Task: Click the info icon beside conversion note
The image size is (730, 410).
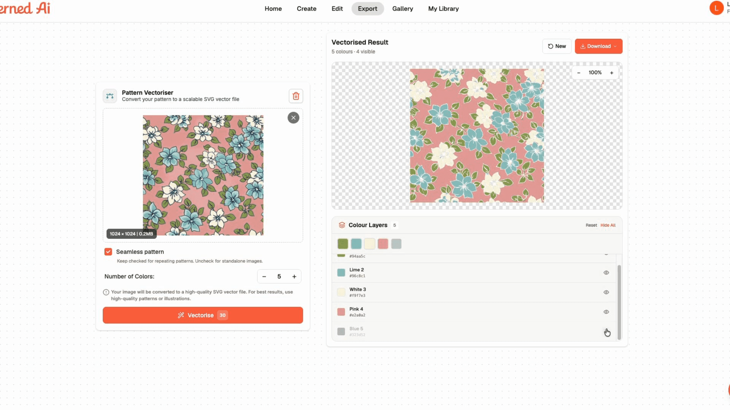Action: pos(106,292)
